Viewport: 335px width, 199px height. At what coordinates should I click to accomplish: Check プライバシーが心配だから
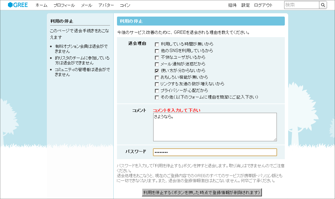coord(157,91)
